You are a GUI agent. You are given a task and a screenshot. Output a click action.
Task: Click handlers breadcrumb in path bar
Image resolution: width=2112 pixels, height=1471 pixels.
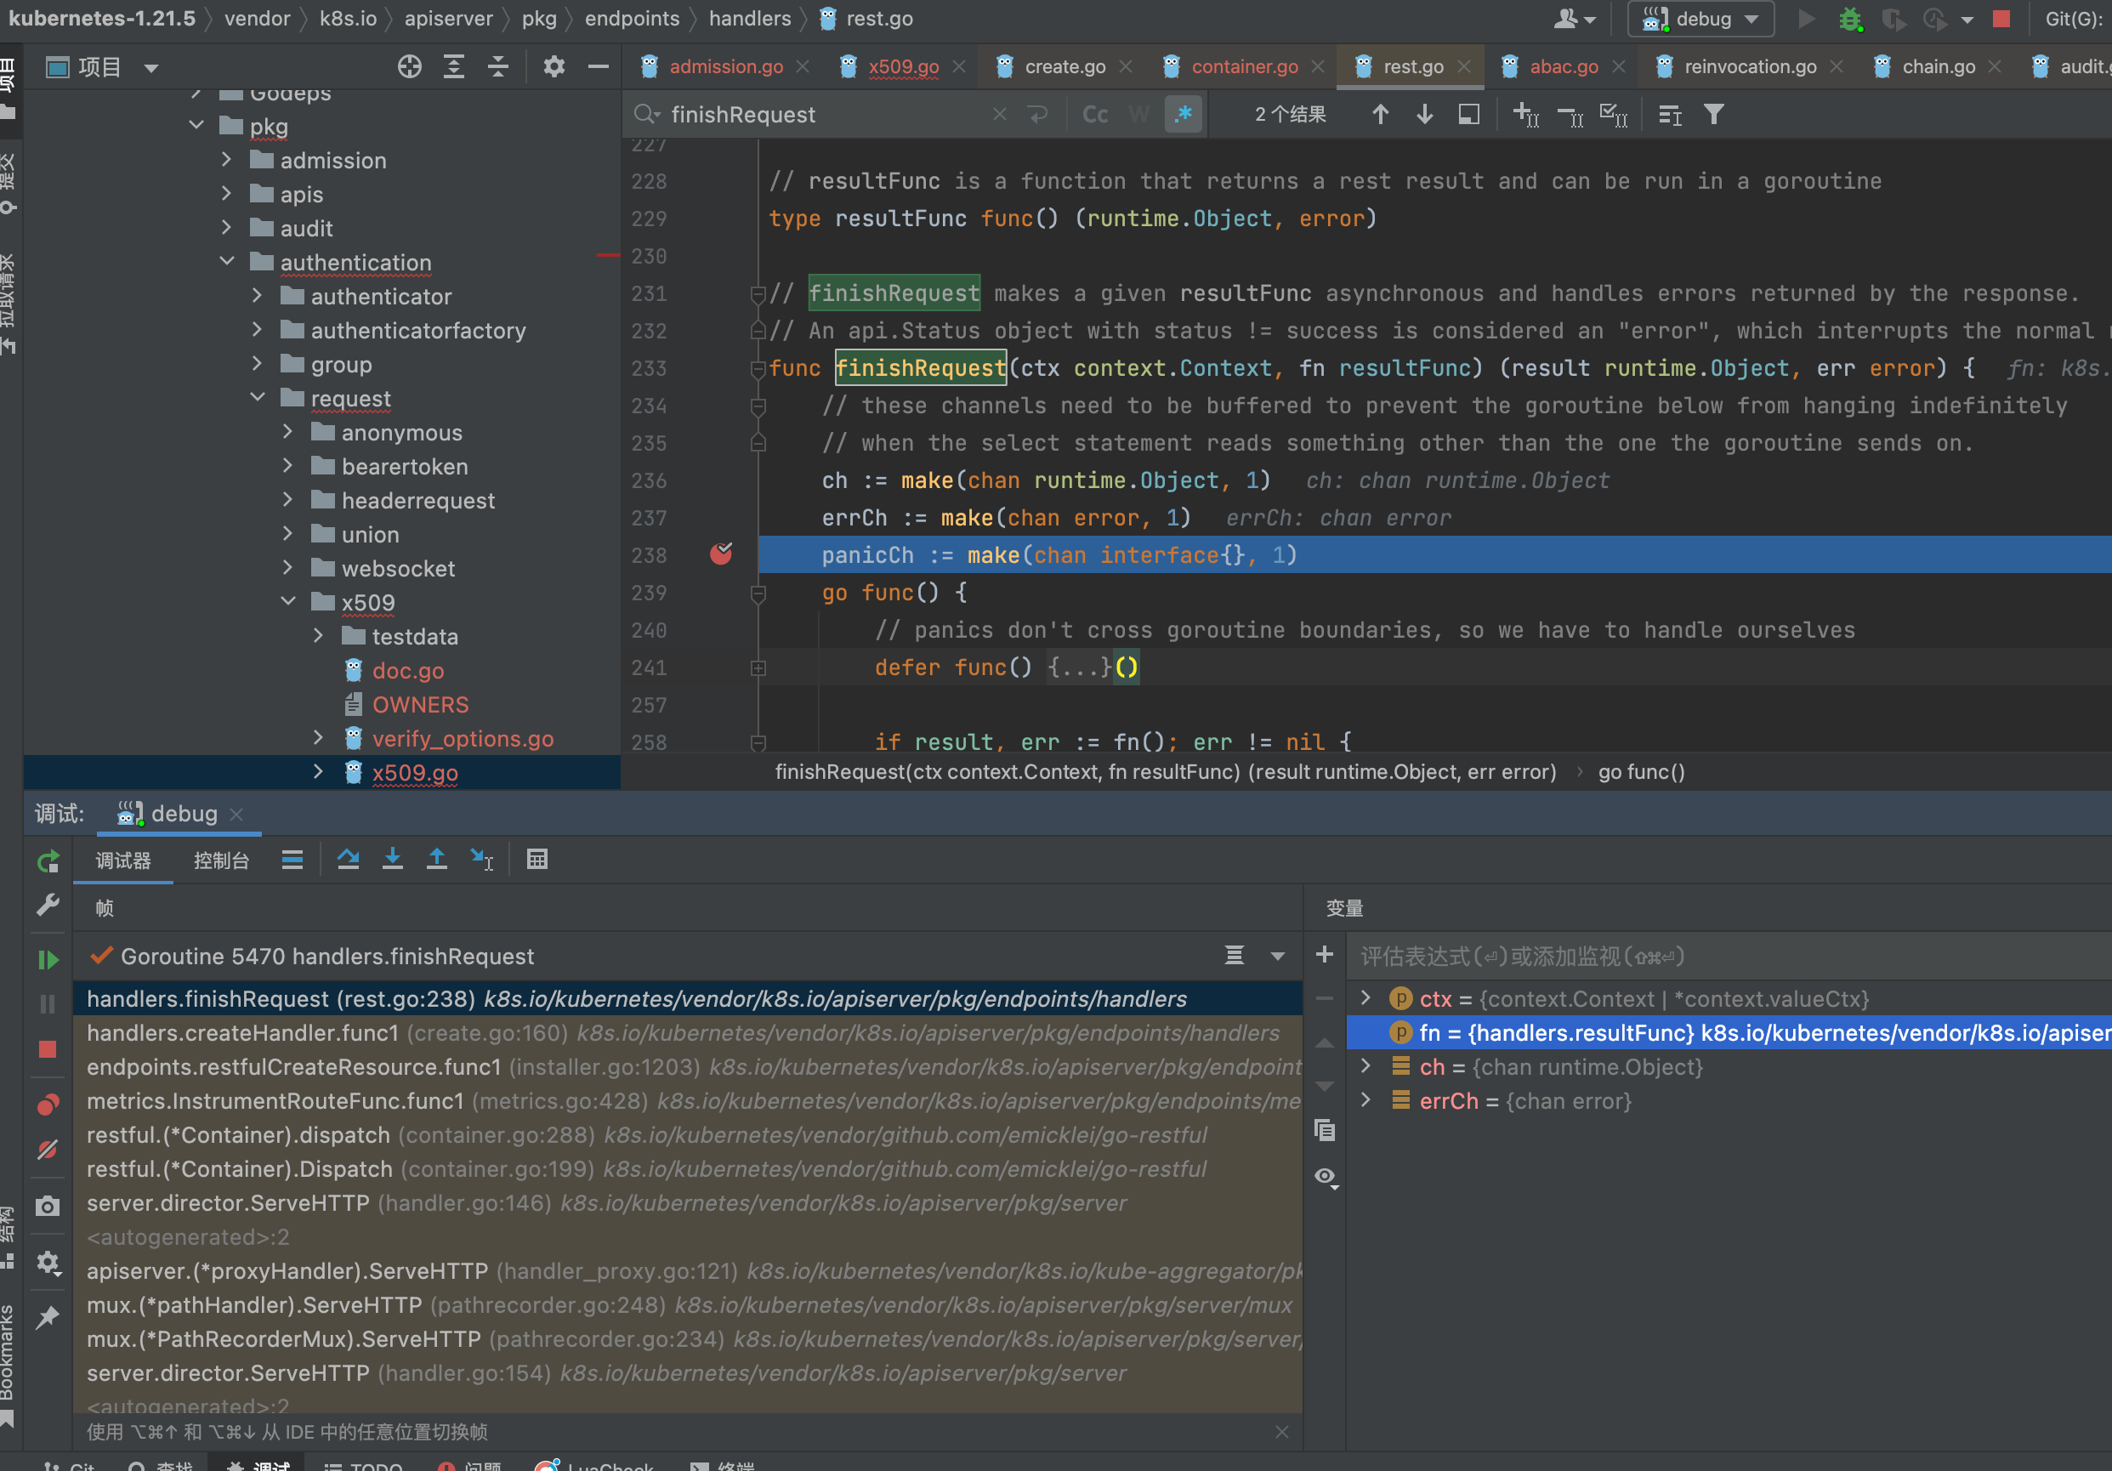pos(749,19)
